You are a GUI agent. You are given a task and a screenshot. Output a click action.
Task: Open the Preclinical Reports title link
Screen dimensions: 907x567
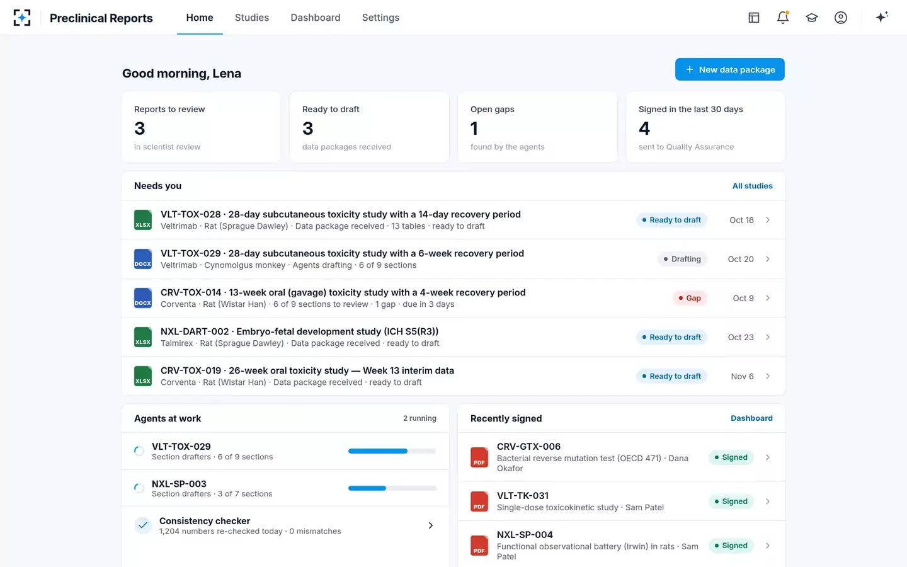[101, 18]
